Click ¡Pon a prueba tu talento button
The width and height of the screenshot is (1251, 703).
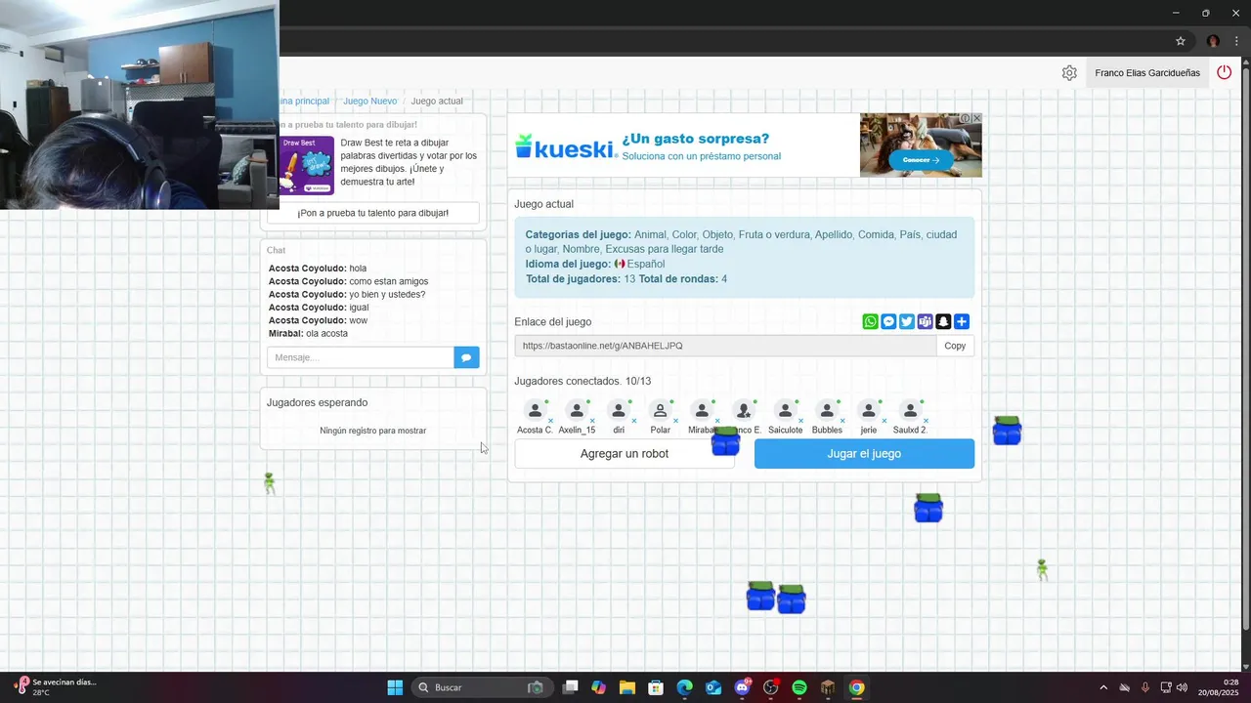click(x=373, y=213)
